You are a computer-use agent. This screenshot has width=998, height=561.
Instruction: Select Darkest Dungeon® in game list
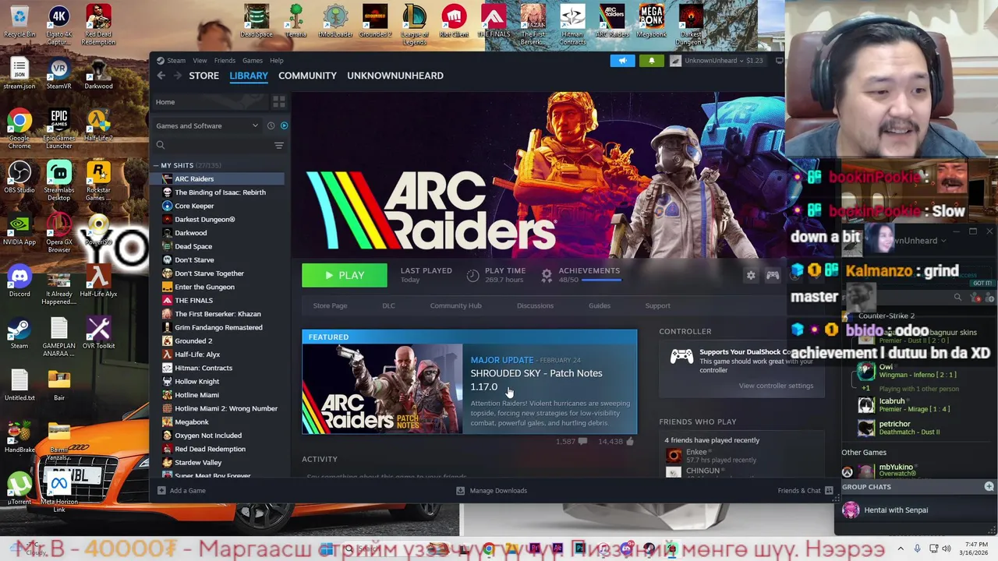[205, 219]
